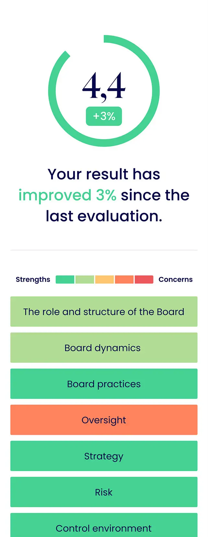
Task: Click the since the text
Action: [x=155, y=195]
